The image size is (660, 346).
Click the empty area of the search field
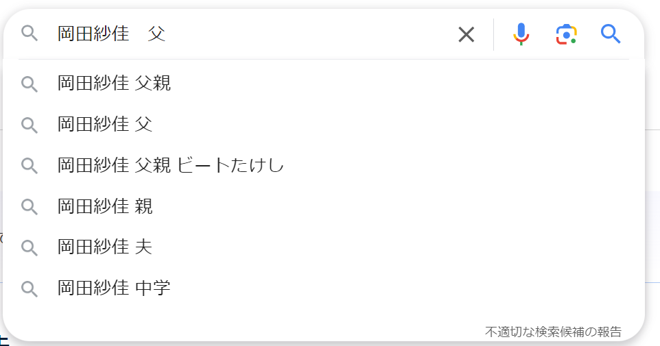[x=311, y=34]
